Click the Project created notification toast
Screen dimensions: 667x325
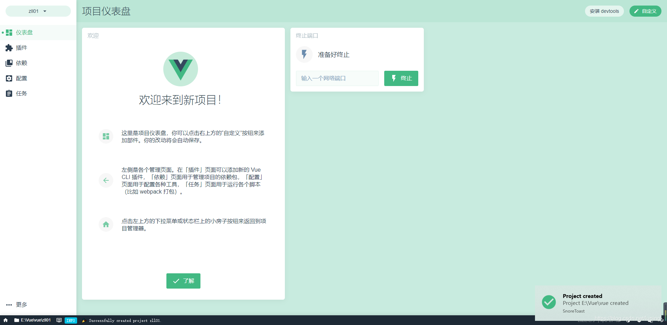tap(599, 303)
